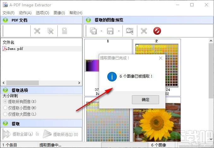The height and width of the screenshot is (148, 214).
Task: Click the preview pane vertical scrollbar thumb
Action: click(x=211, y=71)
